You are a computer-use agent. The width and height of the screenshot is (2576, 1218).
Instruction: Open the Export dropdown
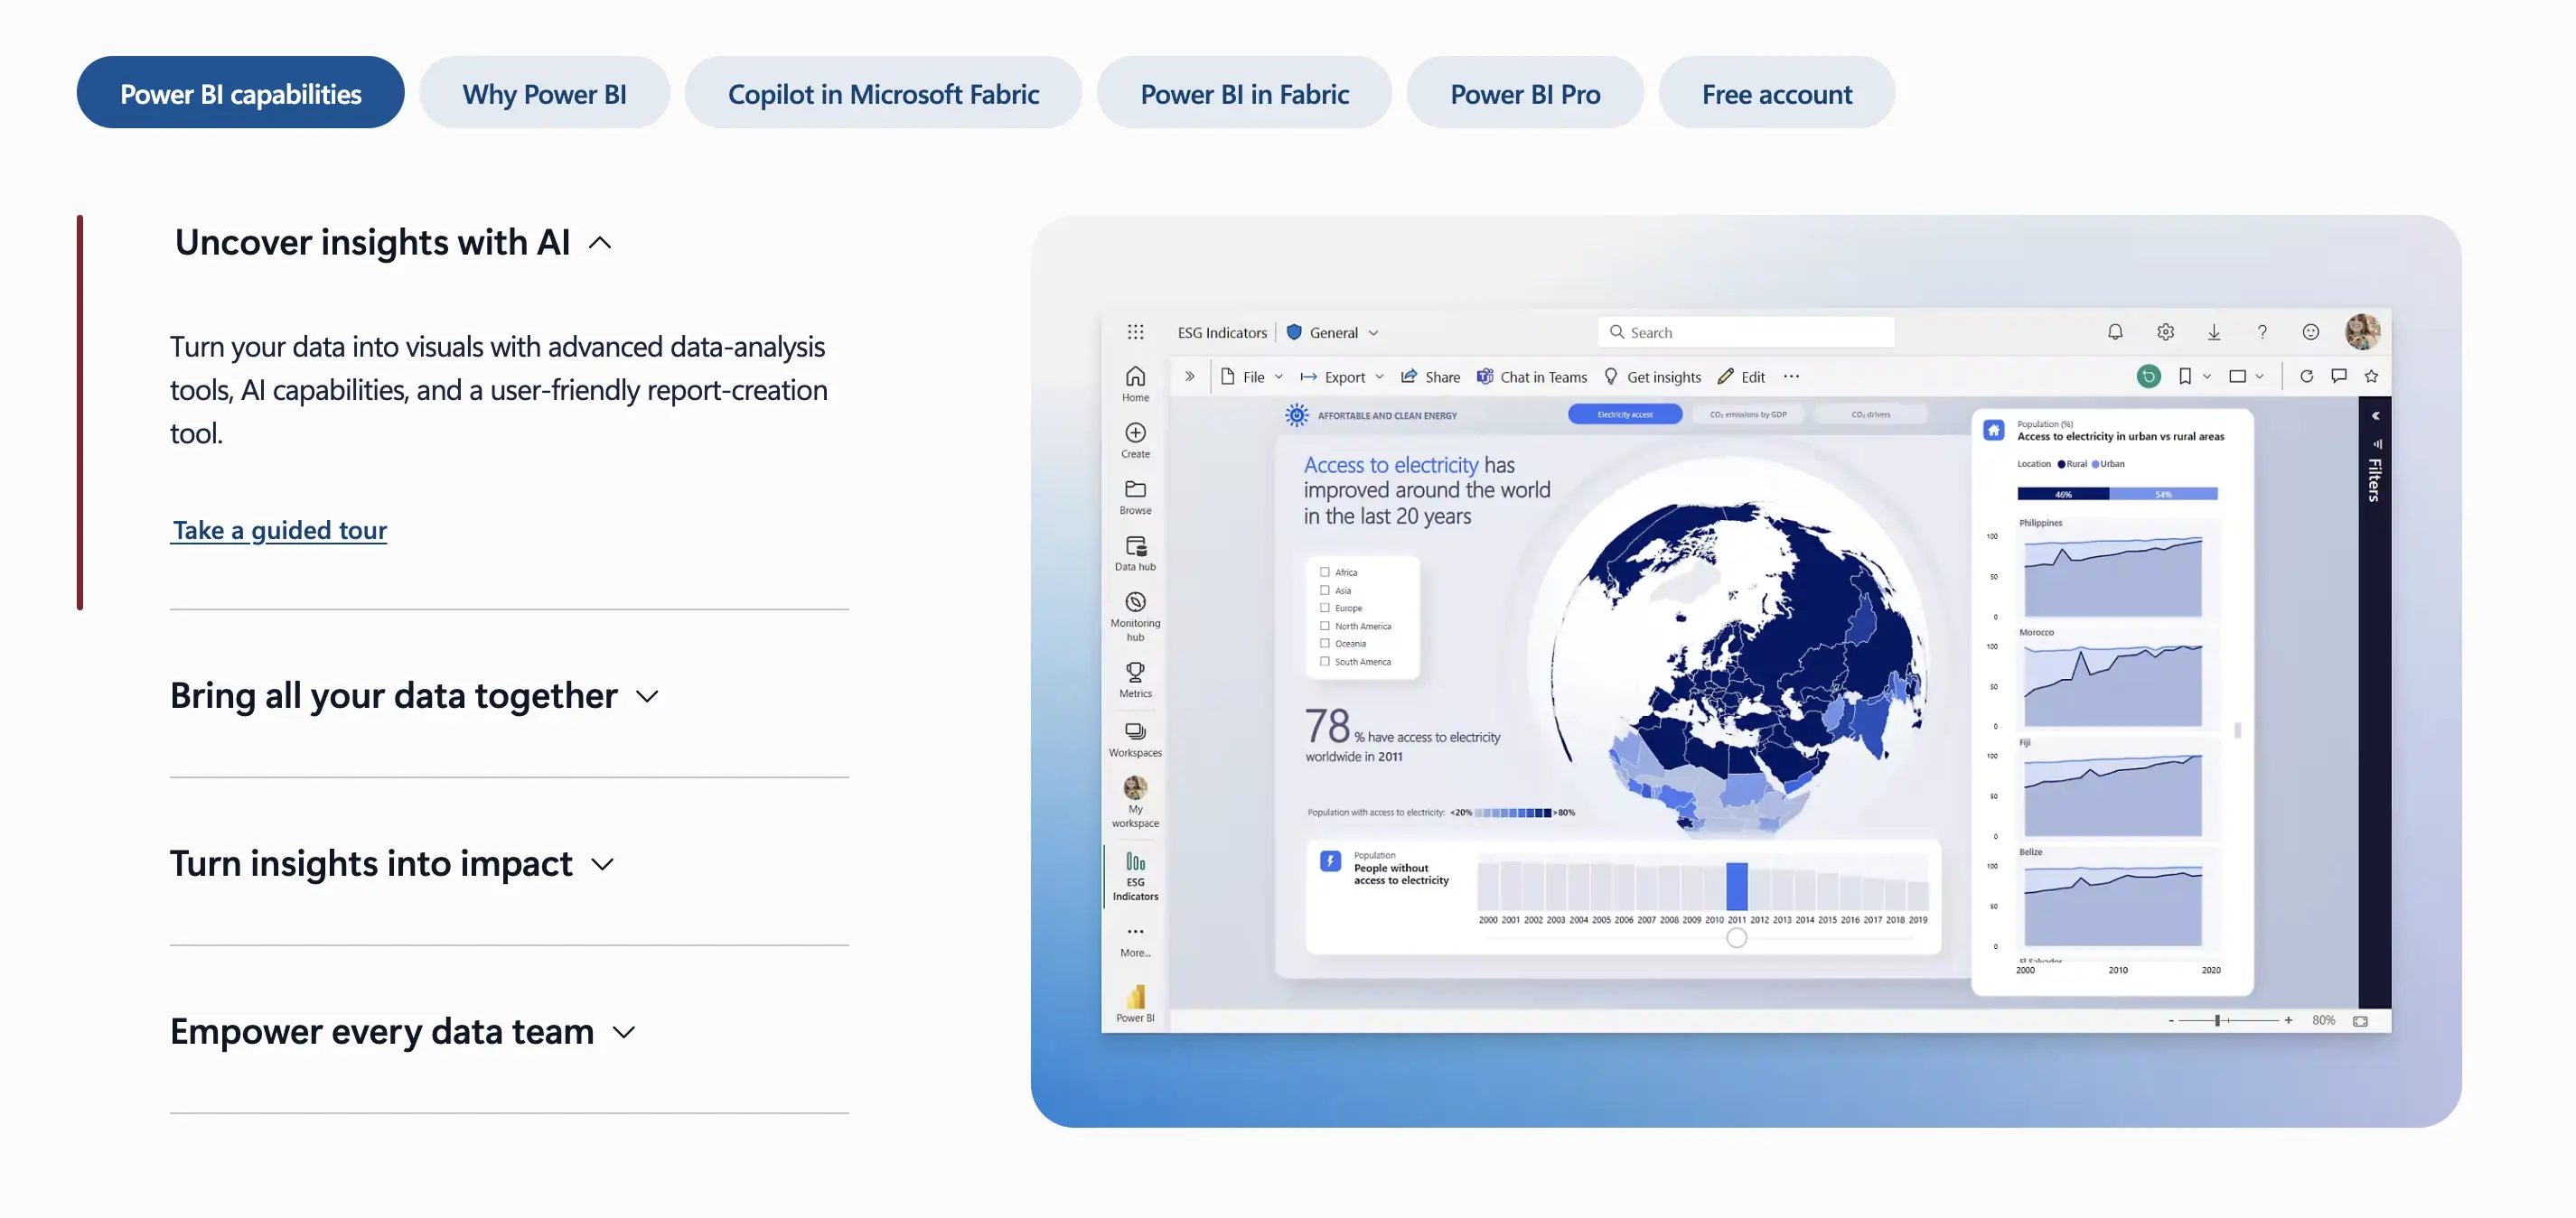point(1342,377)
